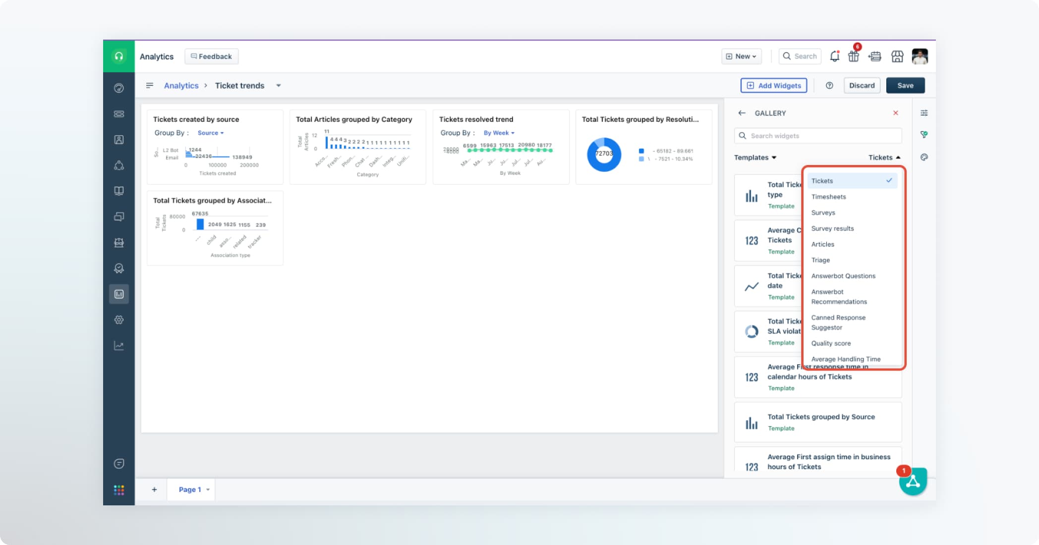Select Answerbot Recommendations in the list
The image size is (1039, 545).
852,297
